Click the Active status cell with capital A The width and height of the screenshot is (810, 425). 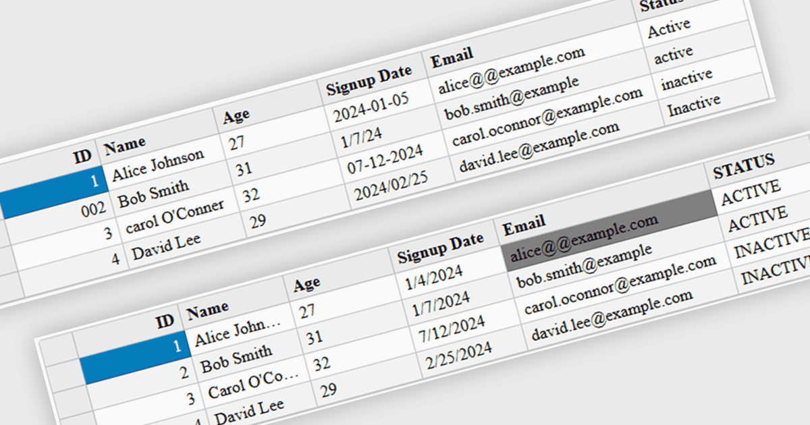[670, 28]
